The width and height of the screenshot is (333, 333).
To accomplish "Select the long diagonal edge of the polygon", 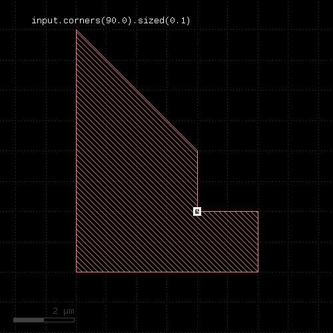I will (x=137, y=91).
